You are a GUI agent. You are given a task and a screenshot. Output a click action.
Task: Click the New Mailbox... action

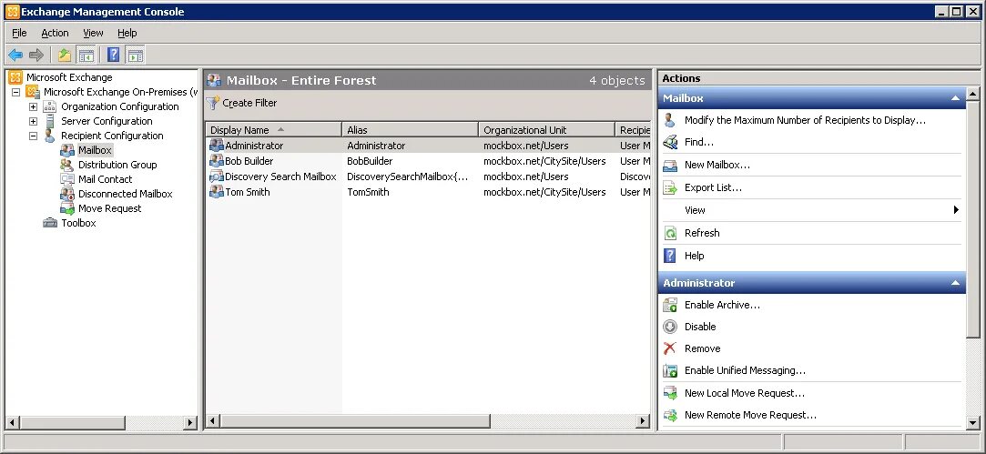point(717,165)
